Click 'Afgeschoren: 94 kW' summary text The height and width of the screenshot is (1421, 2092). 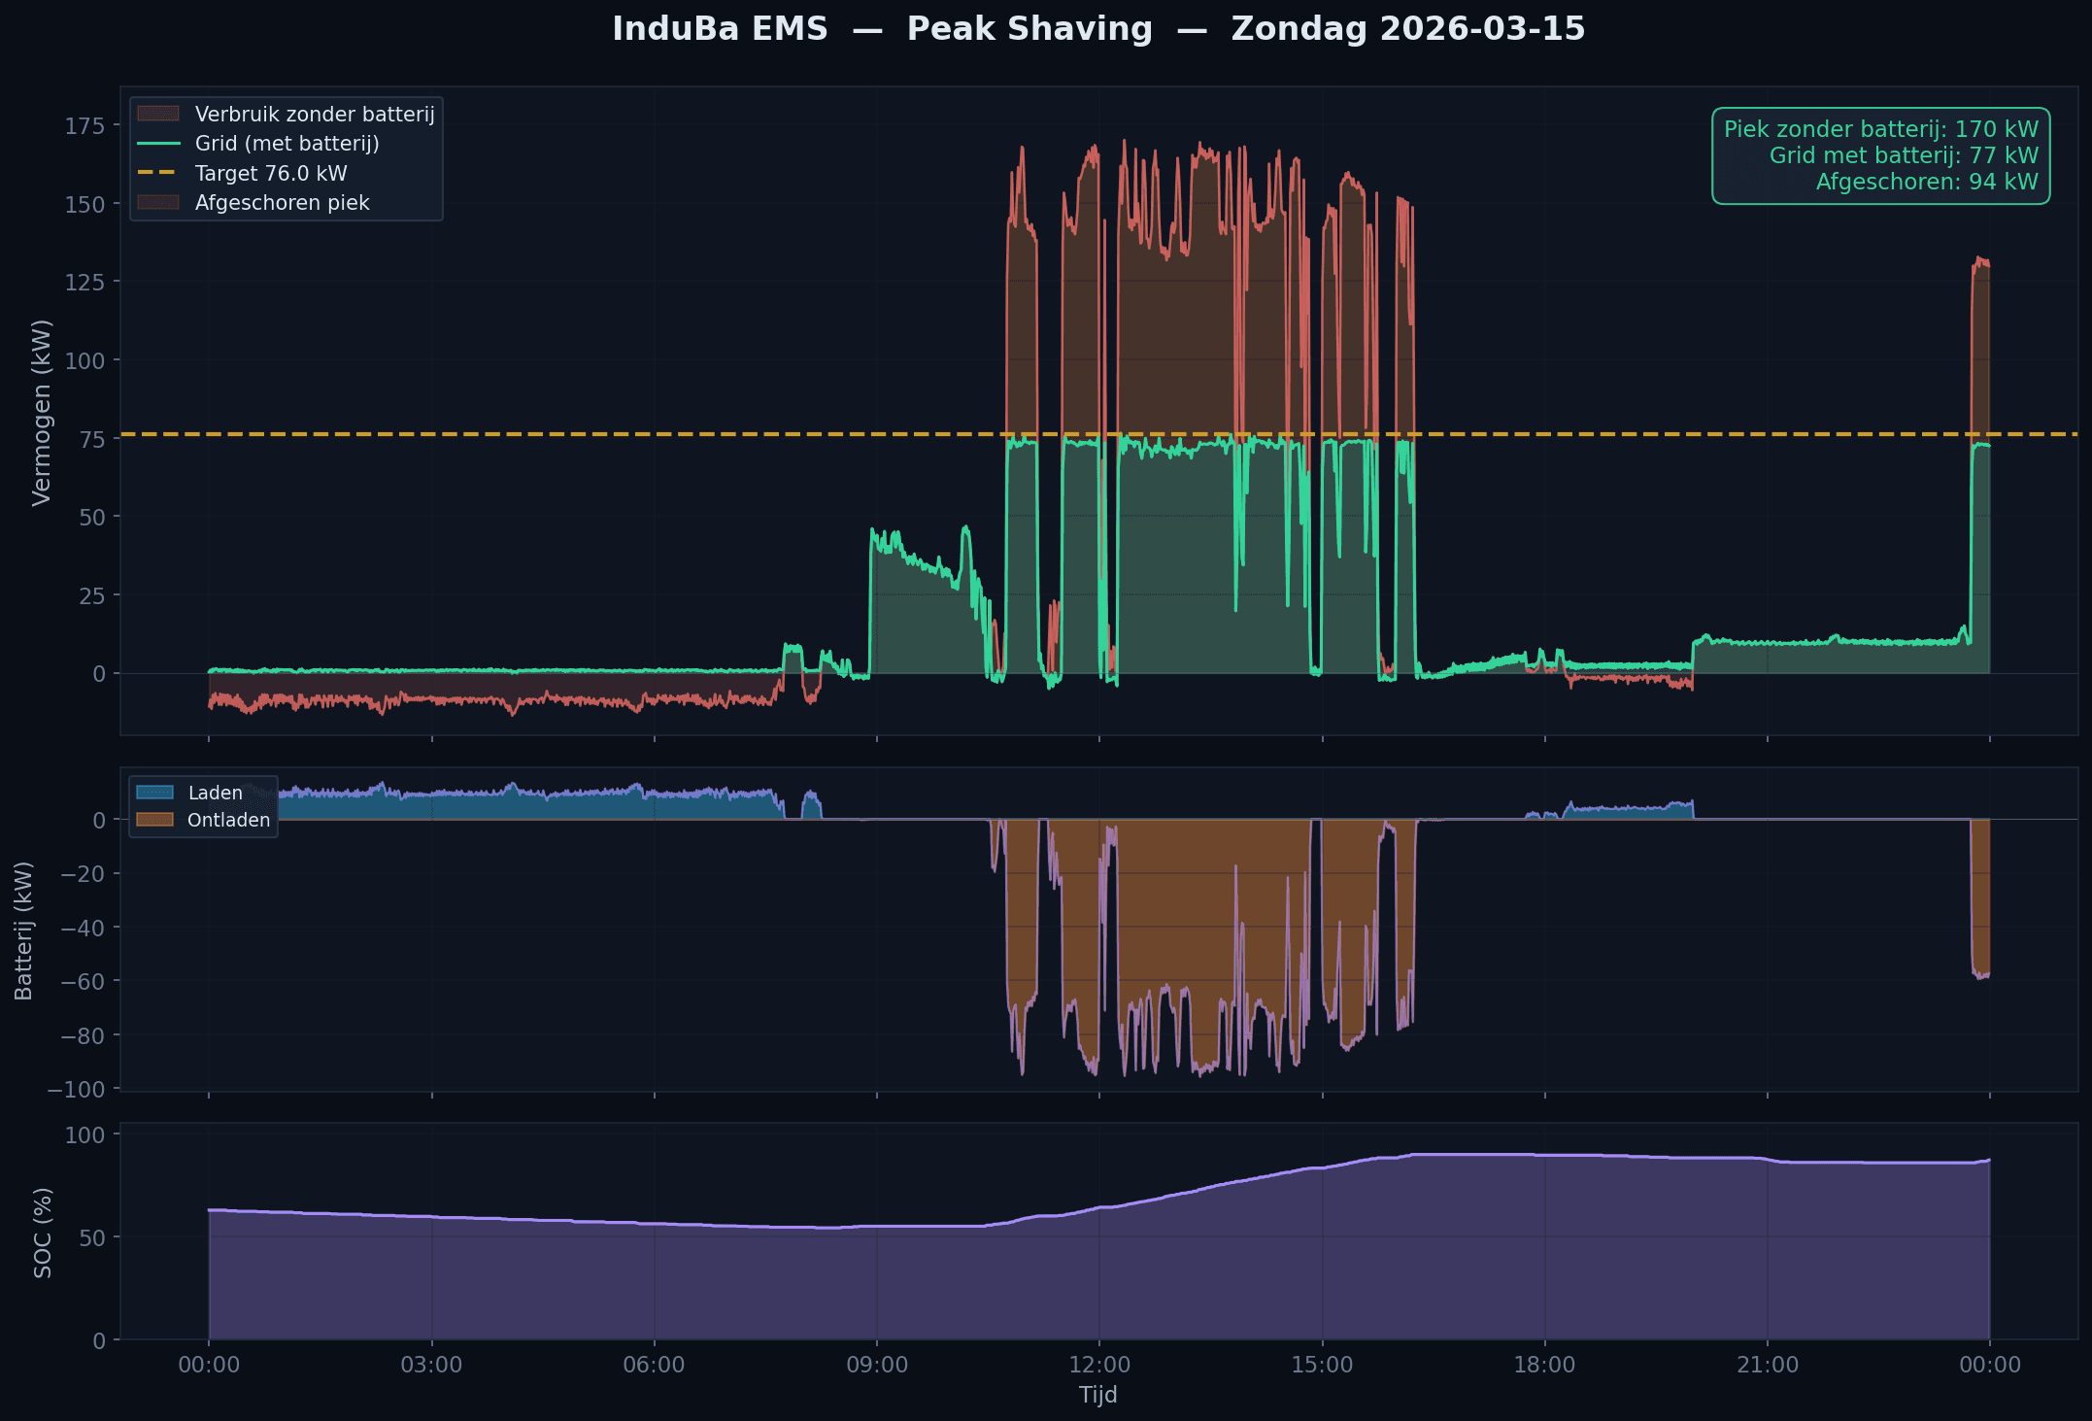[x=1927, y=182]
